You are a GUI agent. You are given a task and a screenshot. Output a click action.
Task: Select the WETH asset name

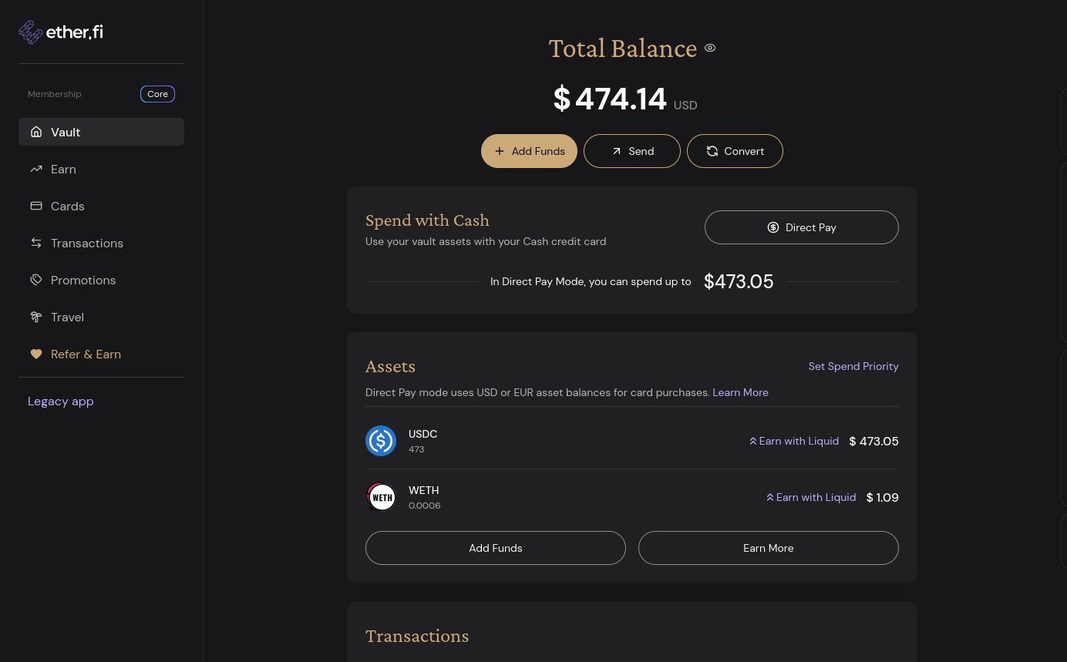pyautogui.click(x=423, y=490)
